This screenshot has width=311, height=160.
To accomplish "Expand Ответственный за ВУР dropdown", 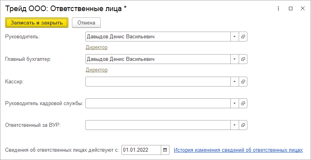I will coord(235,125).
